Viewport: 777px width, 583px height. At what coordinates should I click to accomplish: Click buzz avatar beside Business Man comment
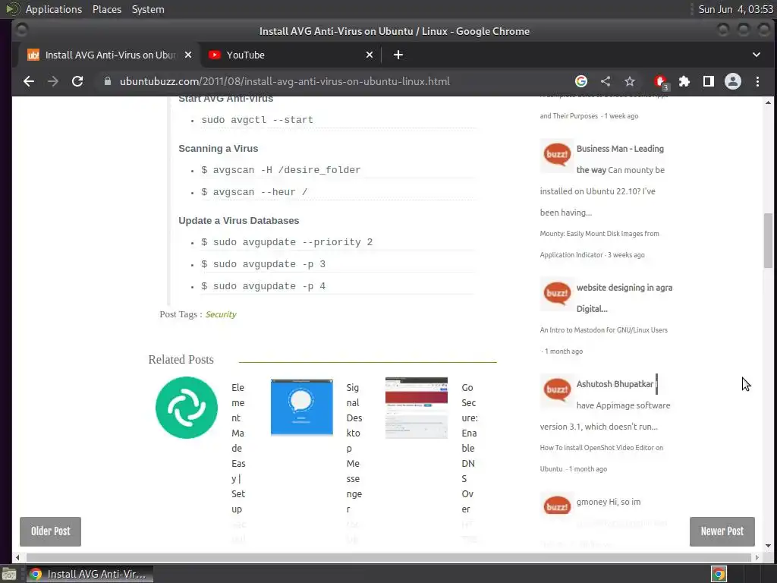(x=557, y=155)
